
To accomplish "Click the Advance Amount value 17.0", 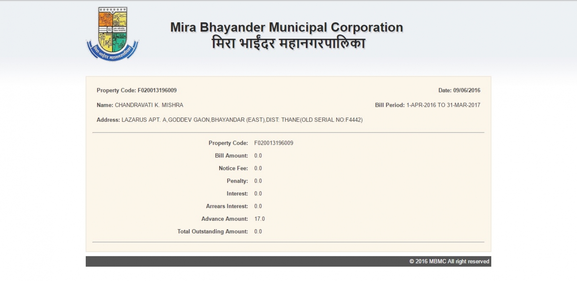I will 259,219.
